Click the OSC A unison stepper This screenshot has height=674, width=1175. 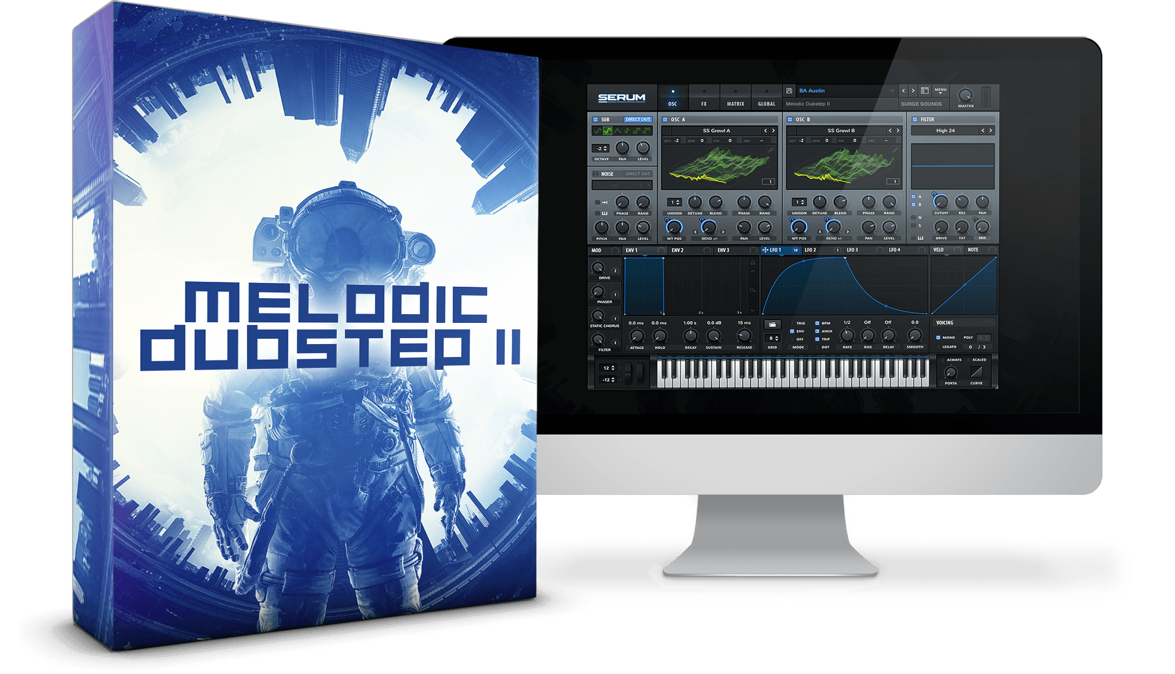coord(675,202)
